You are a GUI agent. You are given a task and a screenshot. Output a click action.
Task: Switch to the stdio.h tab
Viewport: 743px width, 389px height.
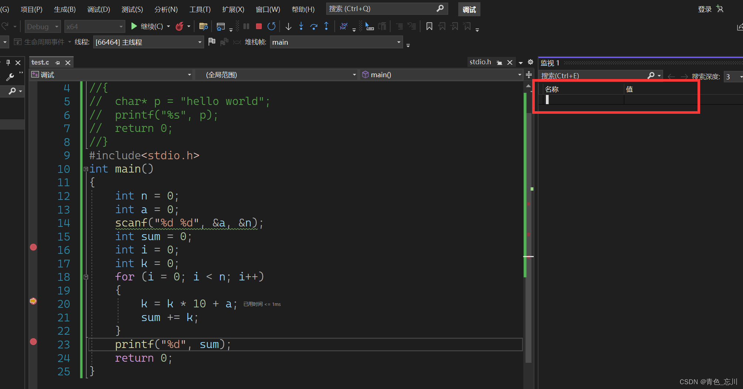point(480,62)
